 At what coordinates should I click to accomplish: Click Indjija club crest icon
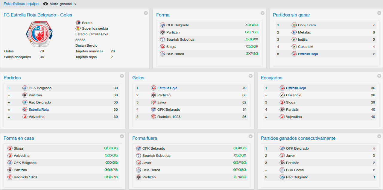(x=294, y=39)
